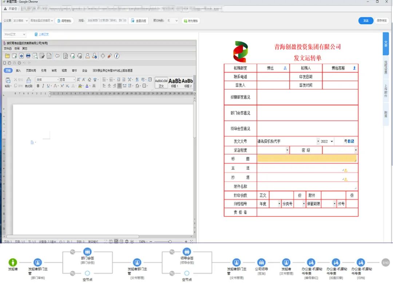The image size is (393, 283).
Task: Click the print icon in document toolbar
Action: click(x=28, y=56)
